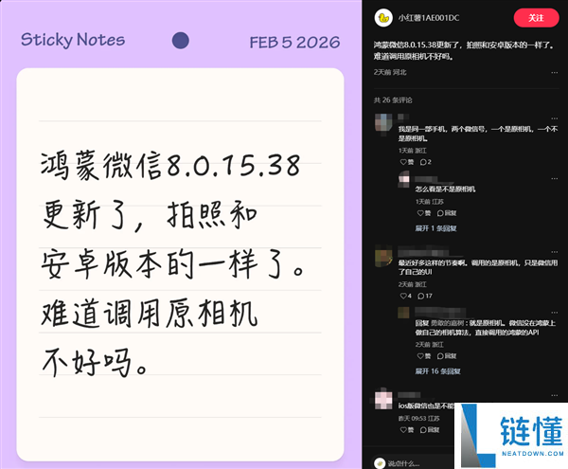
Task: Reply to the ios版微信 comment
Action: tap(430, 430)
